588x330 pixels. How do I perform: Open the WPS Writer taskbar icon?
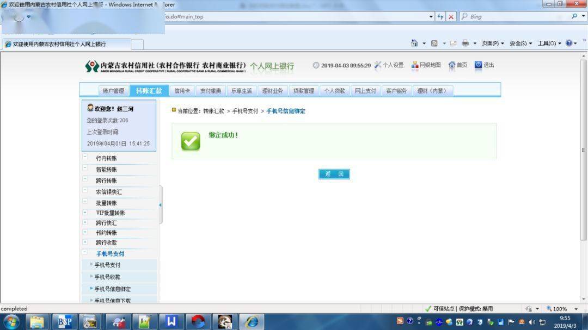pyautogui.click(x=171, y=322)
